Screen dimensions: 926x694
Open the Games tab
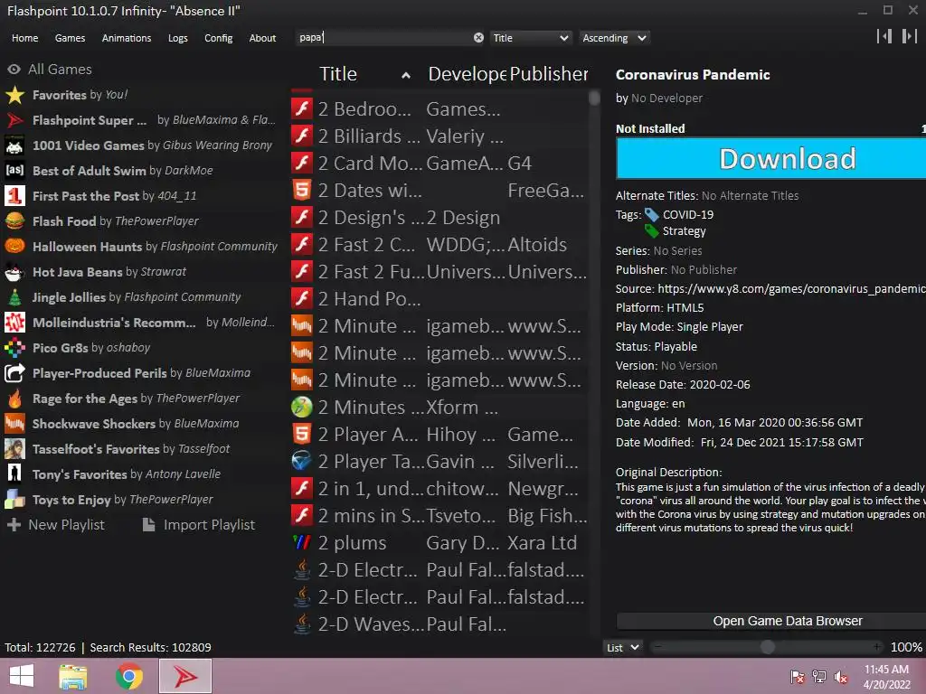[x=70, y=38]
